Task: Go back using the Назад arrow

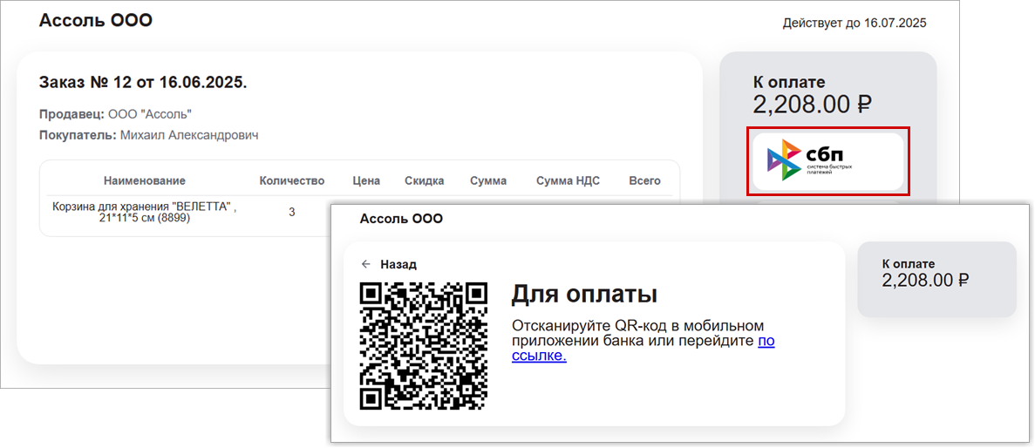Action: coord(366,265)
